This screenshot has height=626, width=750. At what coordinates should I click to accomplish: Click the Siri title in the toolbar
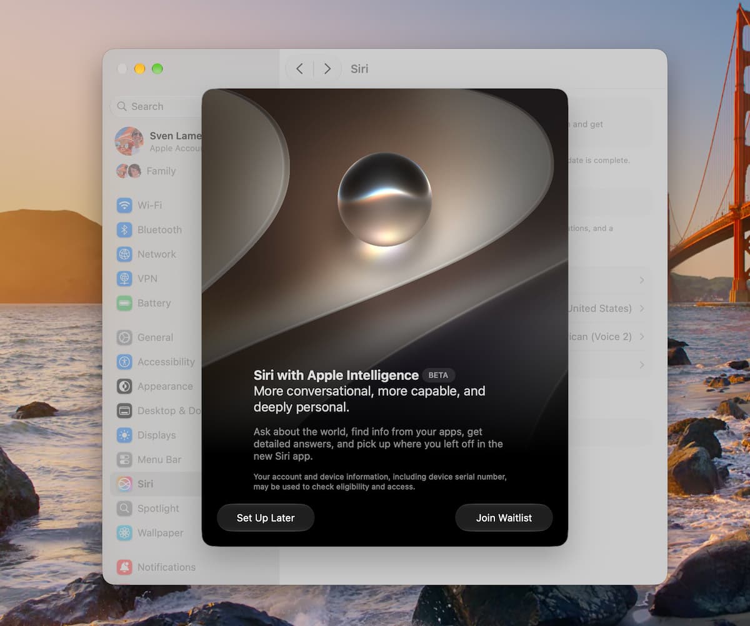[x=359, y=69]
